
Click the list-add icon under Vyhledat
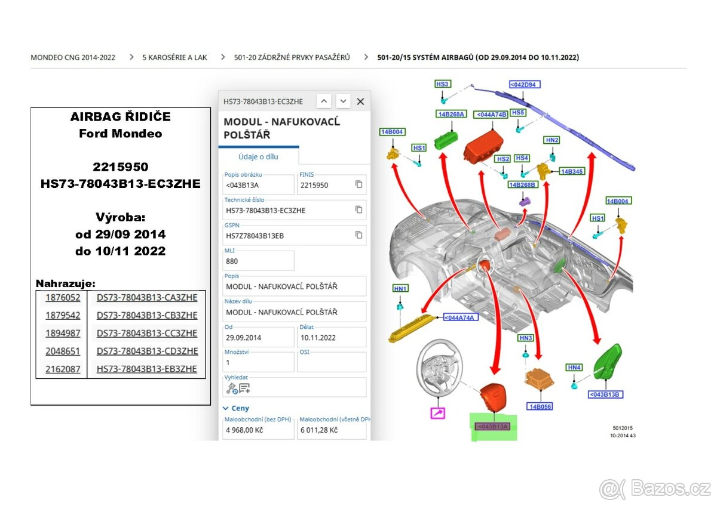244,388
